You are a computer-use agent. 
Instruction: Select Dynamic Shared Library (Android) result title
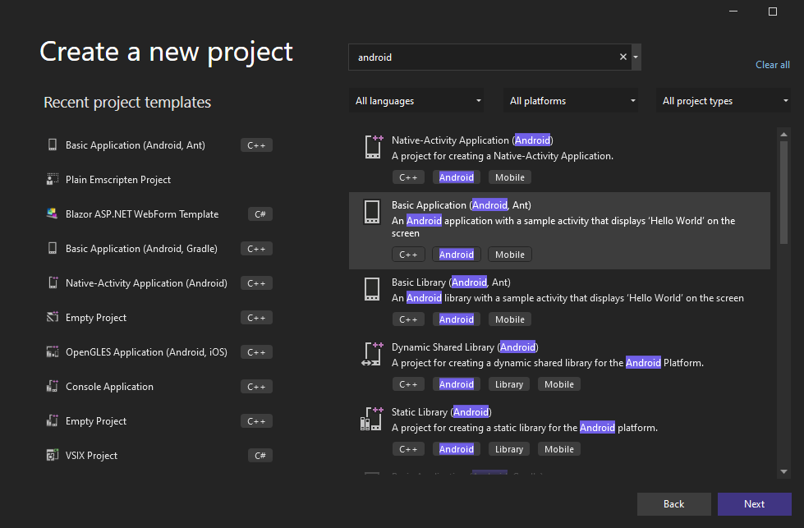(465, 347)
